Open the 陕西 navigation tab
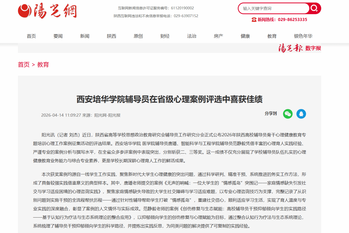349x233 pixels. (112, 36)
